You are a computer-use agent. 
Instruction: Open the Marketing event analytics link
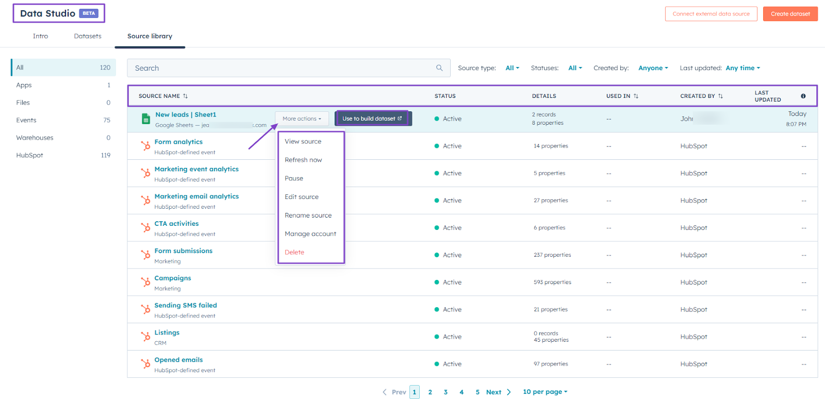pyautogui.click(x=196, y=169)
